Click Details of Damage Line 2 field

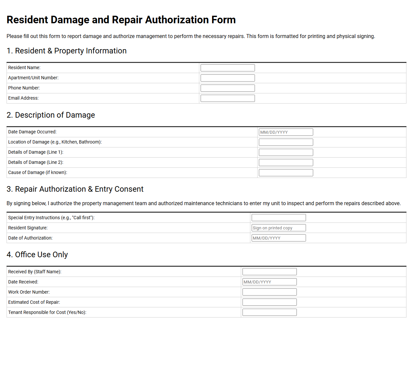click(286, 163)
